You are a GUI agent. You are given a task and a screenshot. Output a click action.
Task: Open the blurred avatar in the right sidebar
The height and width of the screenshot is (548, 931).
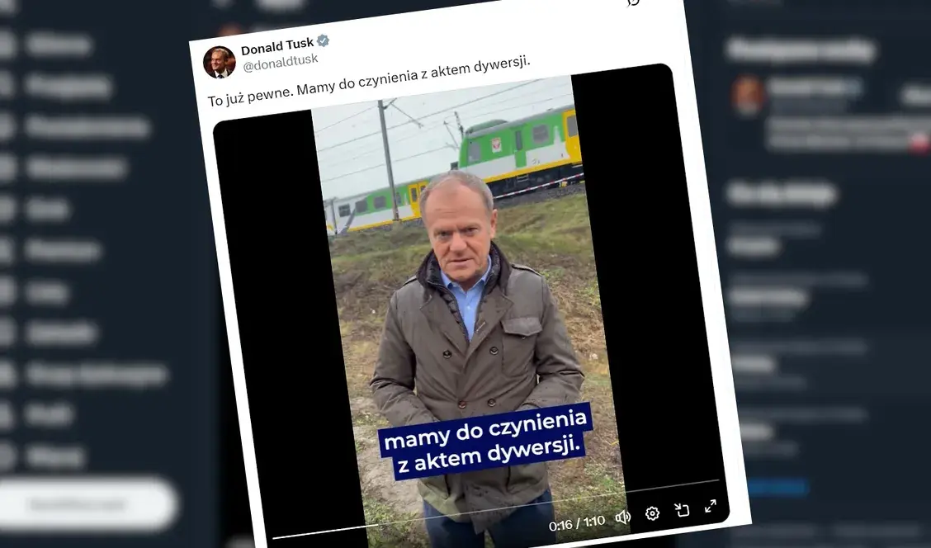[x=748, y=95]
